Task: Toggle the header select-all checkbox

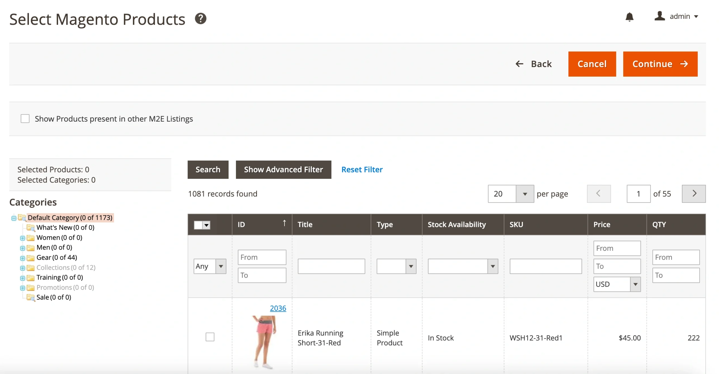Action: 198,225
